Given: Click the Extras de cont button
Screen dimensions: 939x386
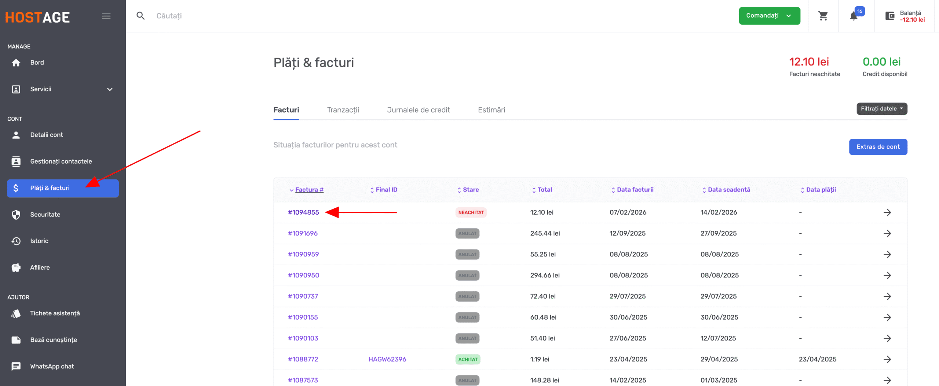Looking at the screenshot, I should point(878,147).
